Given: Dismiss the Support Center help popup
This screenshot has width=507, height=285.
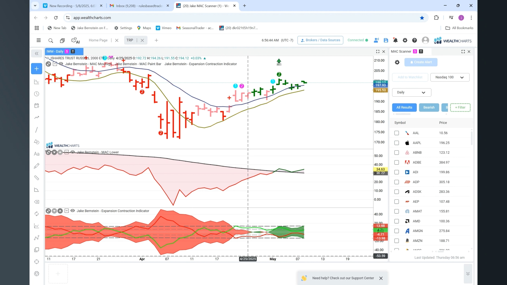Looking at the screenshot, I should pos(381,278).
